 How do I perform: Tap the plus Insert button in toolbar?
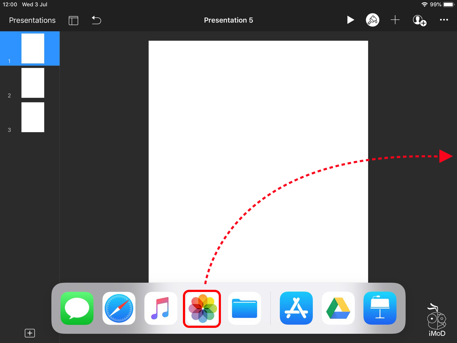tap(395, 20)
